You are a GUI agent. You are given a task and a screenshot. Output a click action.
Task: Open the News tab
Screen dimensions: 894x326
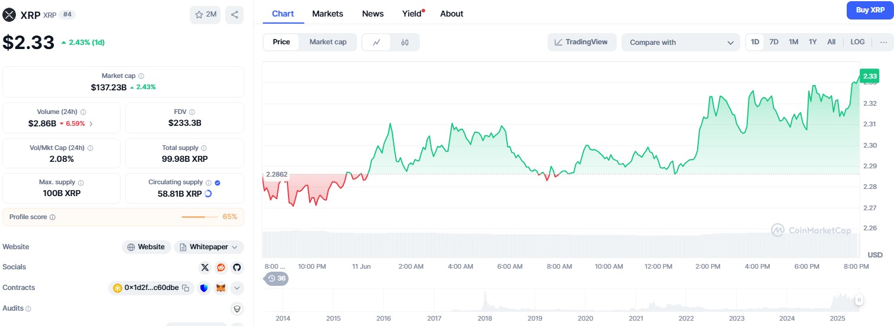372,14
